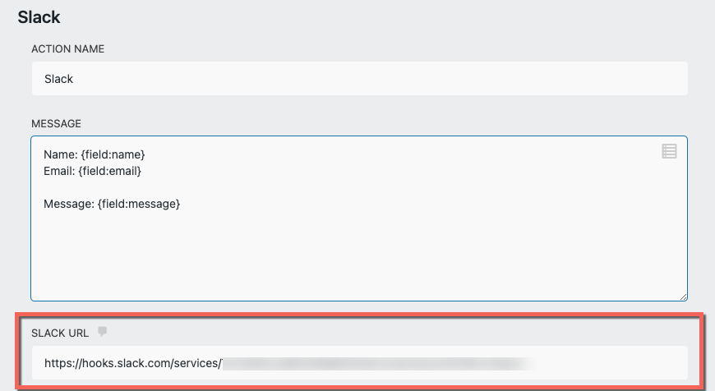Viewport: 715px width, 391px height.
Task: Place cursor on the word "Message:" in textarea
Action: pyautogui.click(x=68, y=204)
